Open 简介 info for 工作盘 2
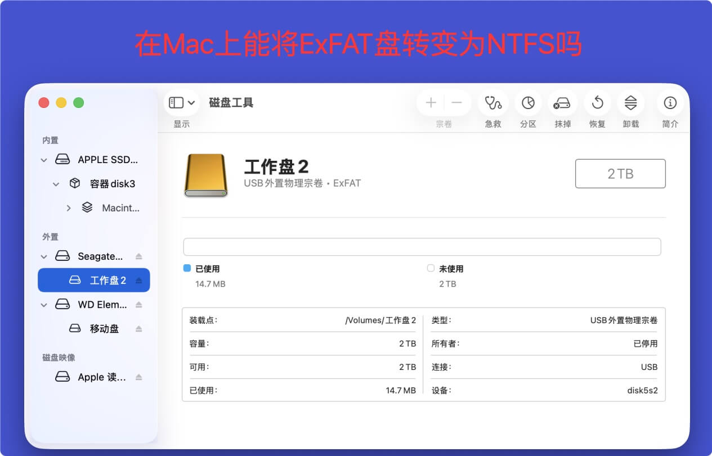This screenshot has width=712, height=456. [x=670, y=103]
